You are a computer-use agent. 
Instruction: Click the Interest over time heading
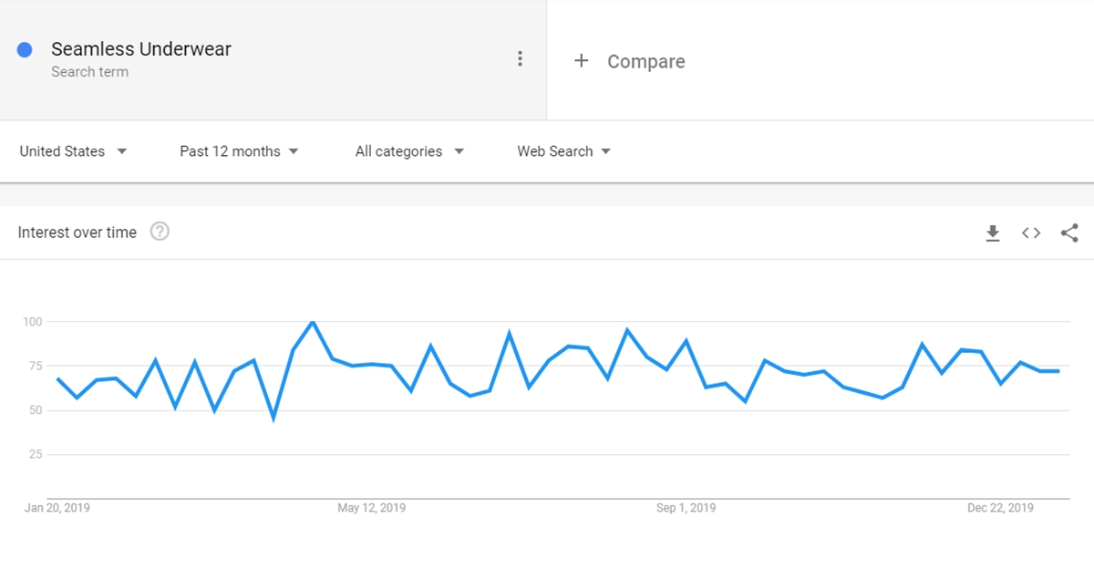coord(77,233)
